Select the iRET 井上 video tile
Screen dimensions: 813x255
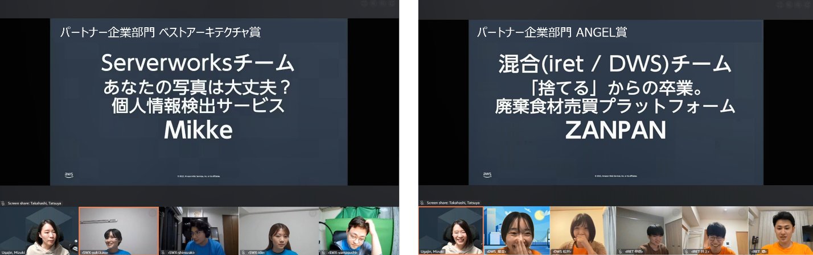pyautogui.click(x=715, y=231)
